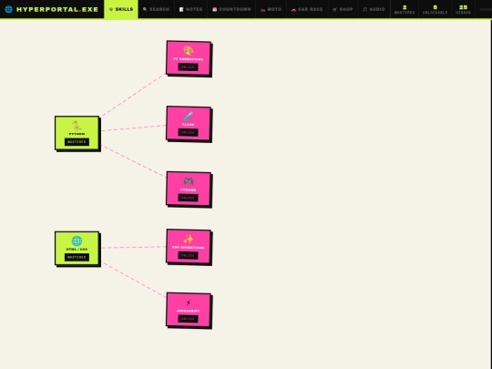This screenshot has height=369, width=492.
Task: Click the Flask card title
Action: click(188, 125)
